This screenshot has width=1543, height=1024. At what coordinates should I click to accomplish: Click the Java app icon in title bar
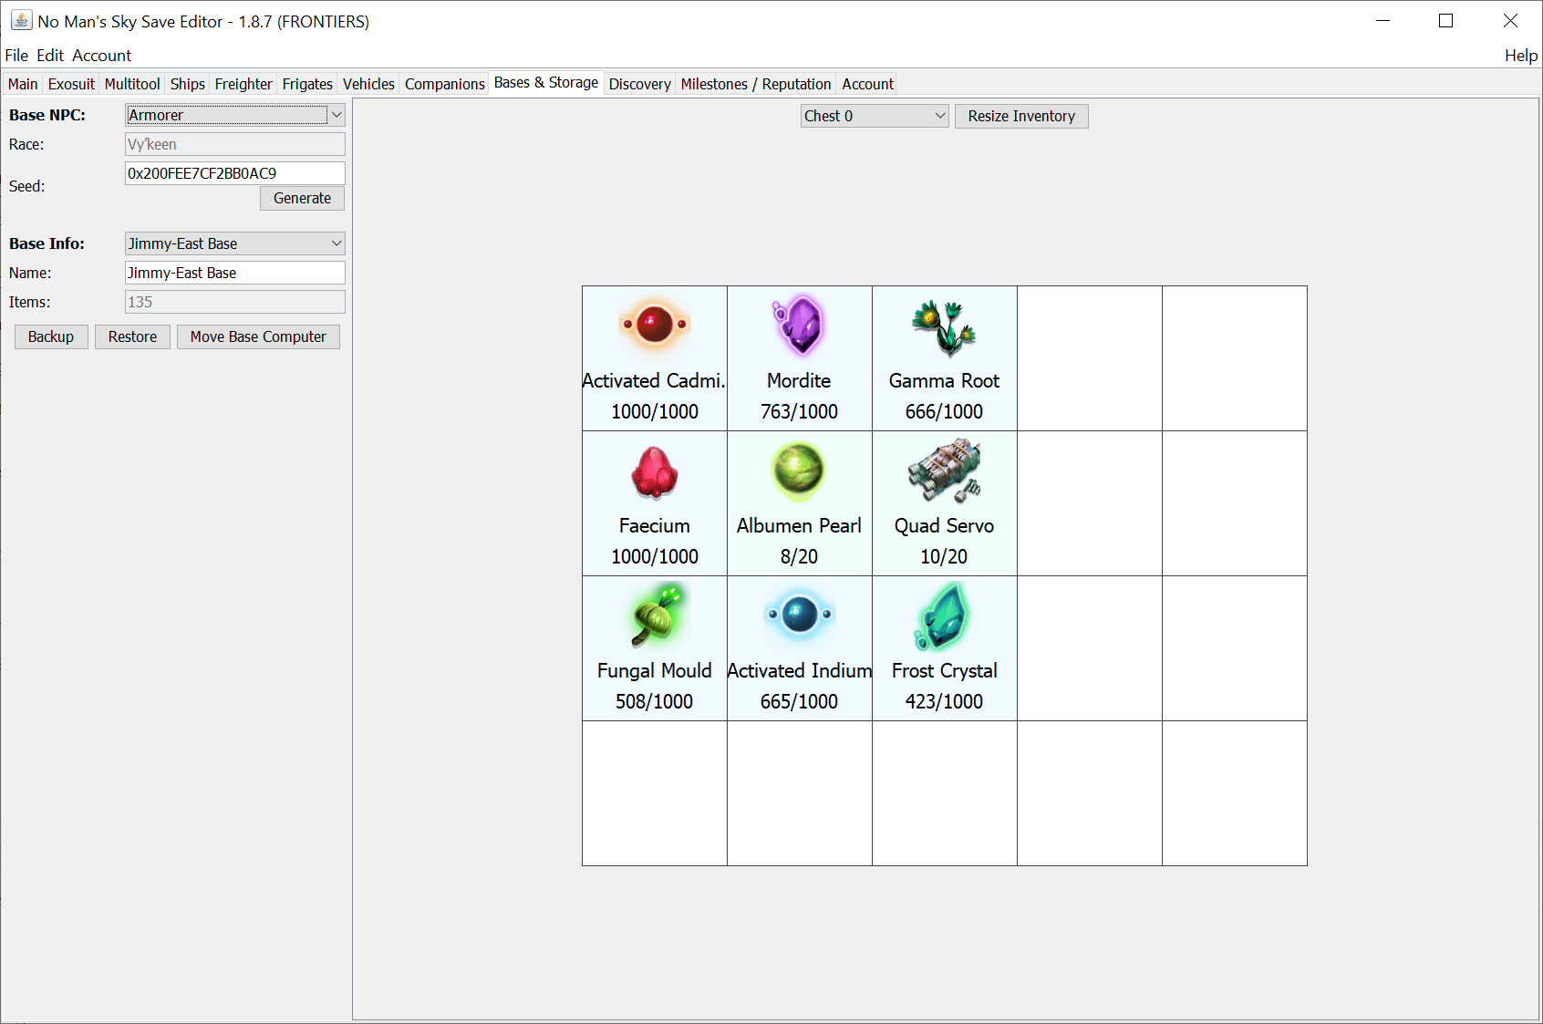(x=20, y=20)
